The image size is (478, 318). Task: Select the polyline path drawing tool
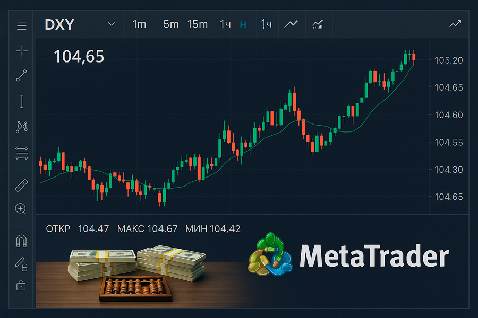pos(22,127)
